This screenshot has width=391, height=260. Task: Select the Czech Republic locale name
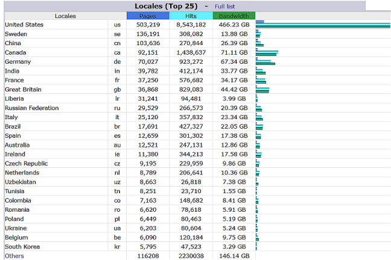click(27, 164)
